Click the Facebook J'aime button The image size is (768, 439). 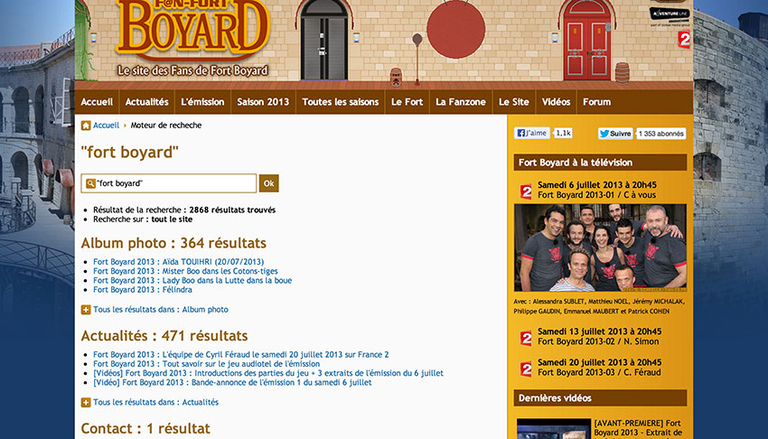point(532,133)
